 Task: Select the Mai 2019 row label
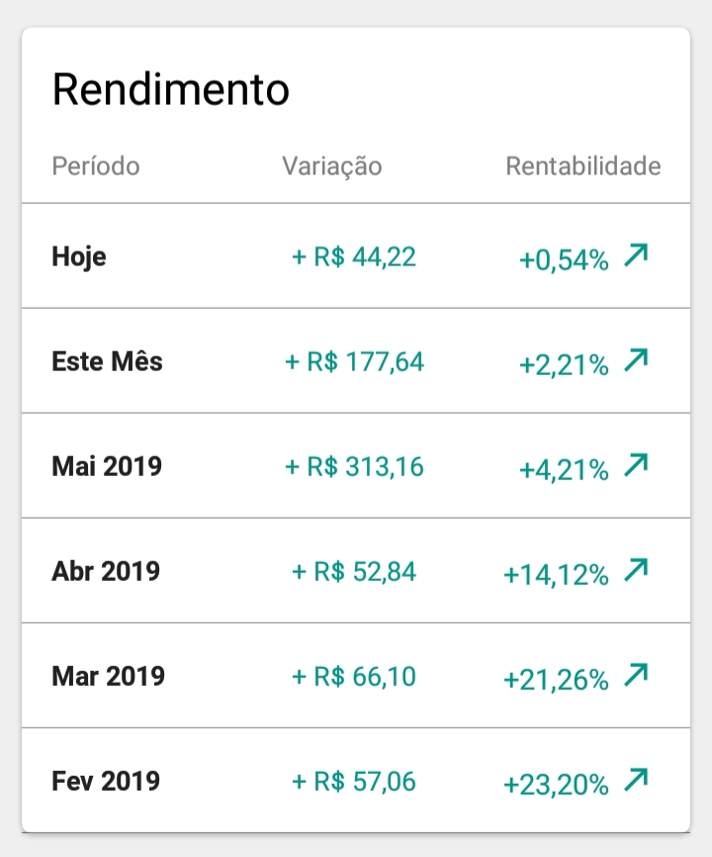106,467
